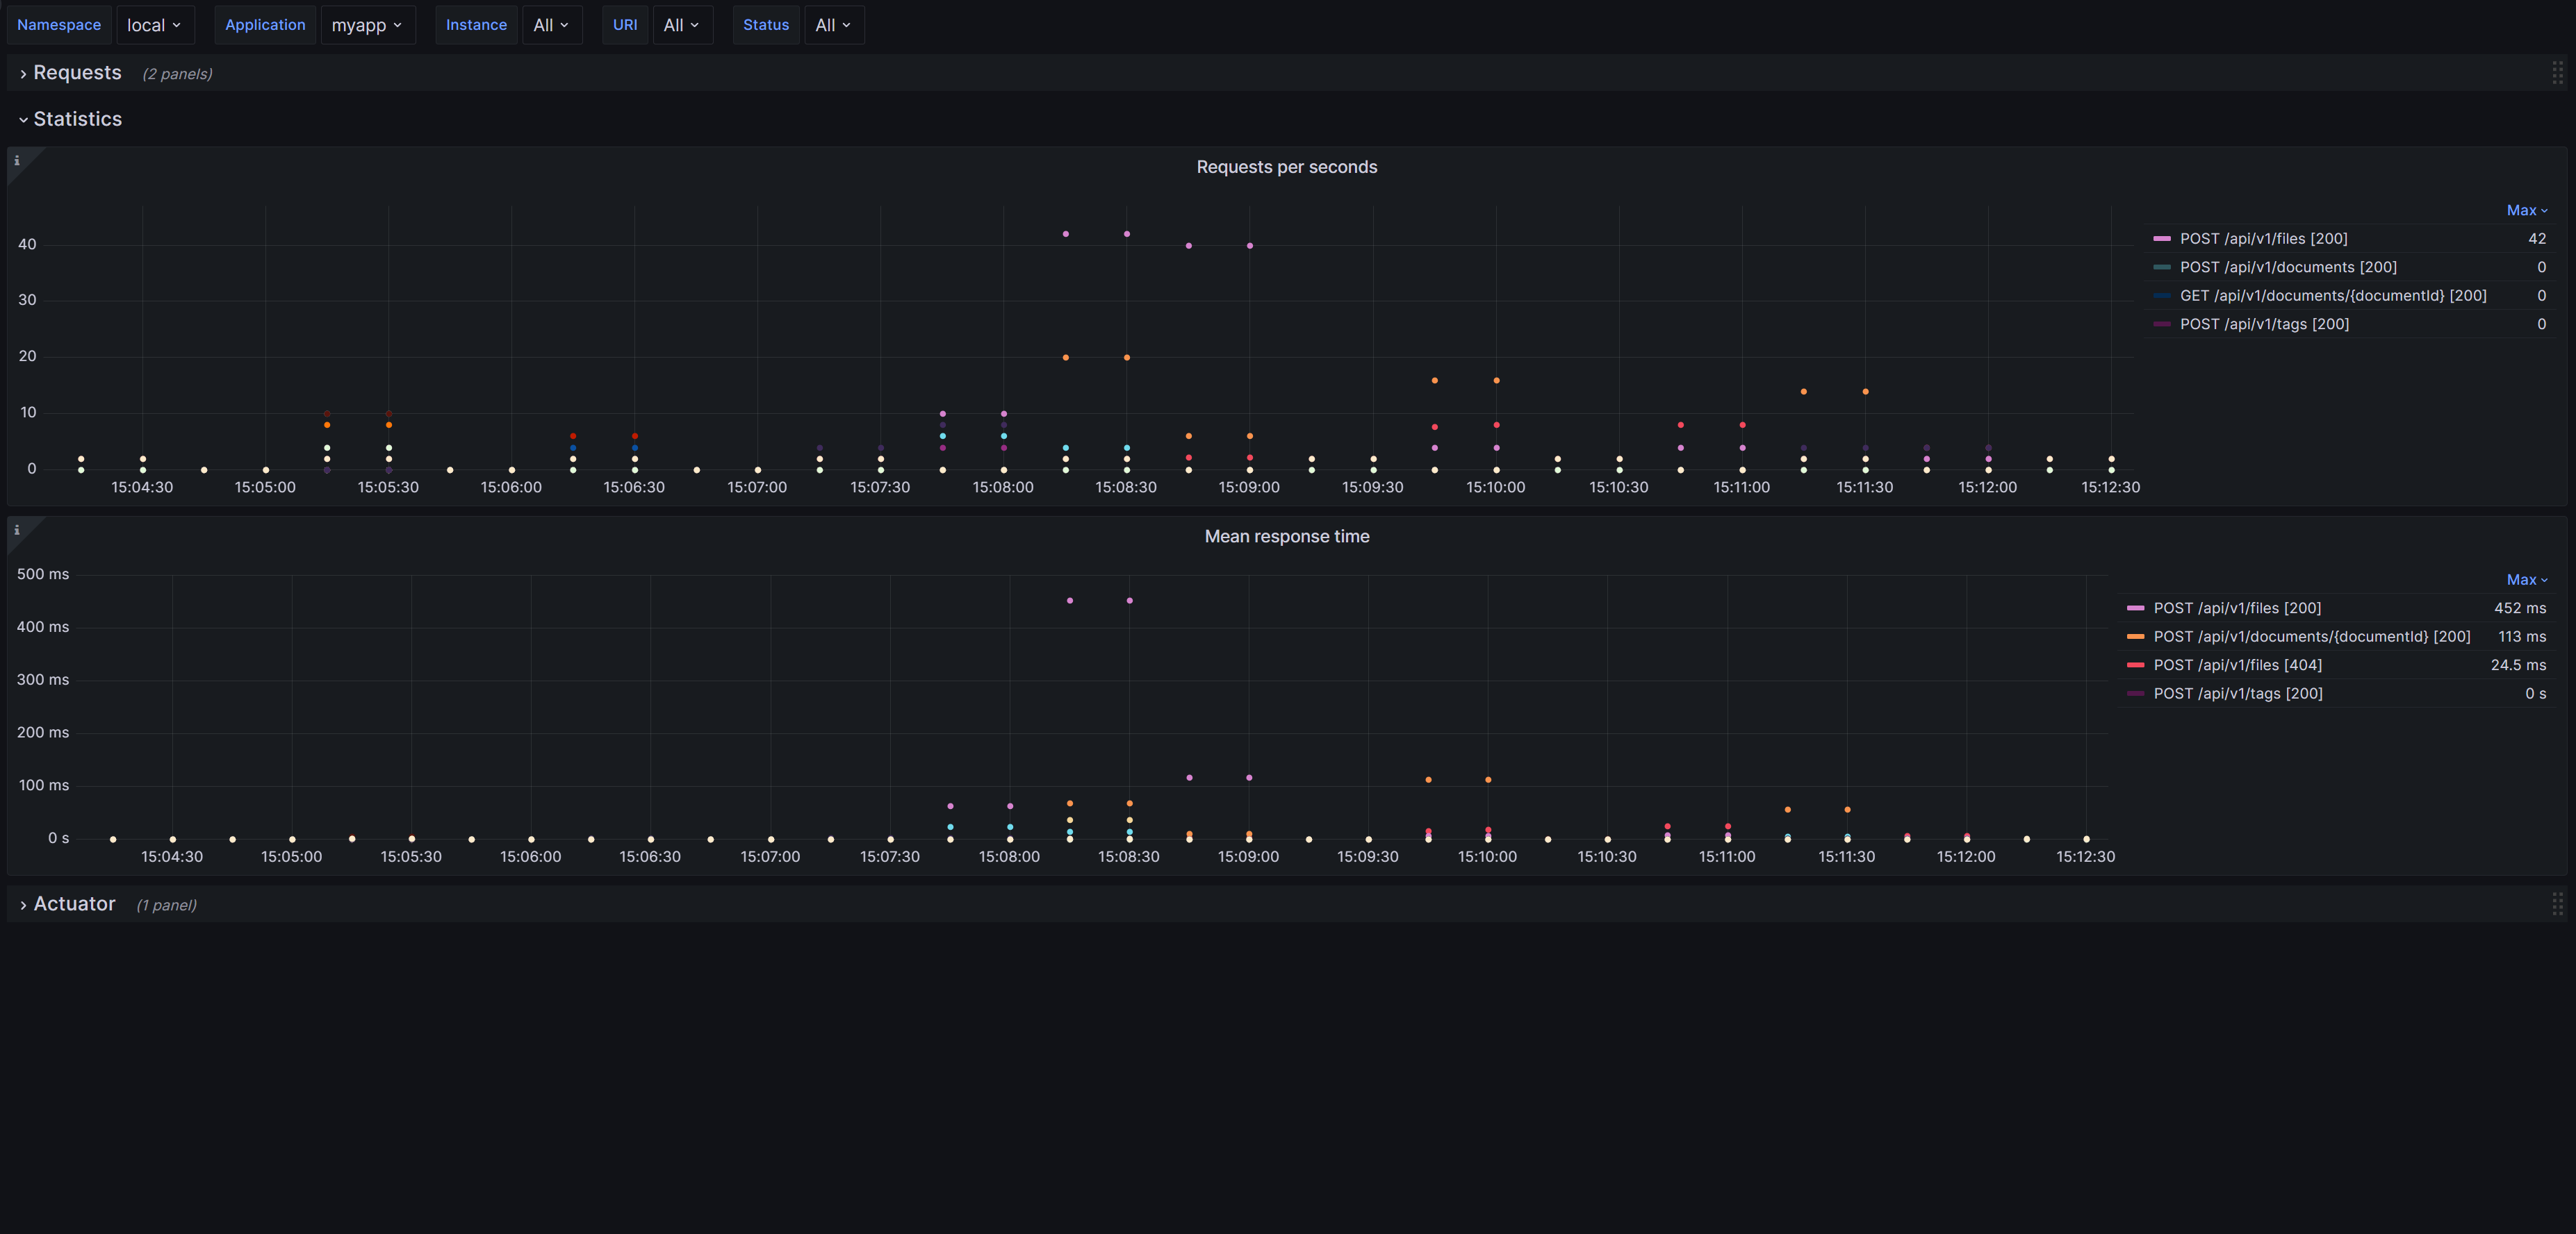Click color swatch of GET documents/{documentId} series
2576x1234 pixels.
2162,296
